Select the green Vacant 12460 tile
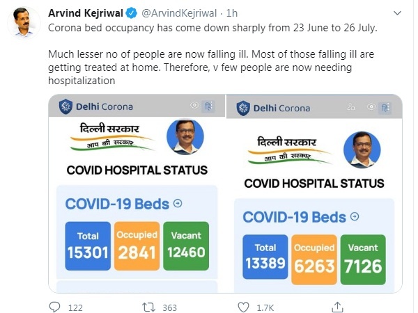Viewport: 418px width, 313px height. coord(186,246)
